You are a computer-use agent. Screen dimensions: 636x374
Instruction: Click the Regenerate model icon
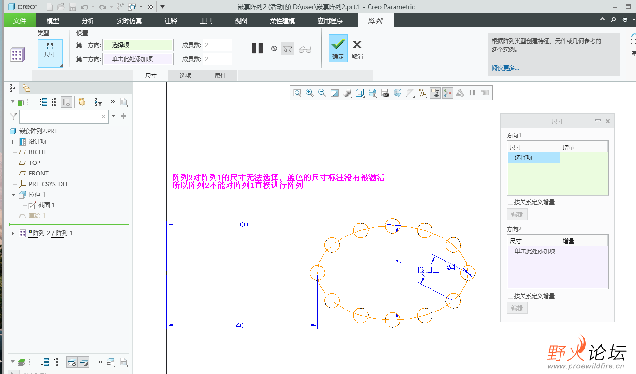point(120,7)
